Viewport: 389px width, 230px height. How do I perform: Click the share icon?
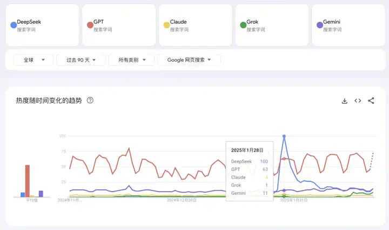click(x=371, y=101)
